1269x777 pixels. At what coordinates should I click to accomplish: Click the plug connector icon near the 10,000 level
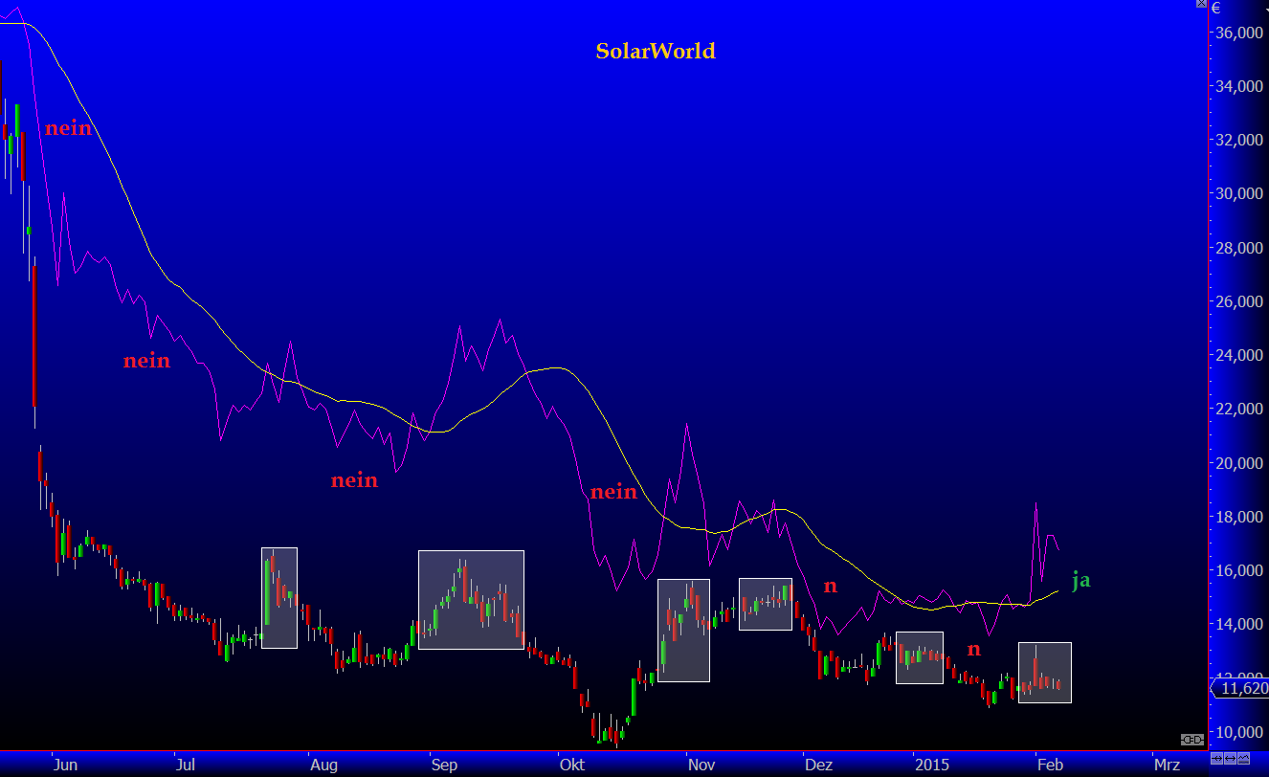point(1192,740)
